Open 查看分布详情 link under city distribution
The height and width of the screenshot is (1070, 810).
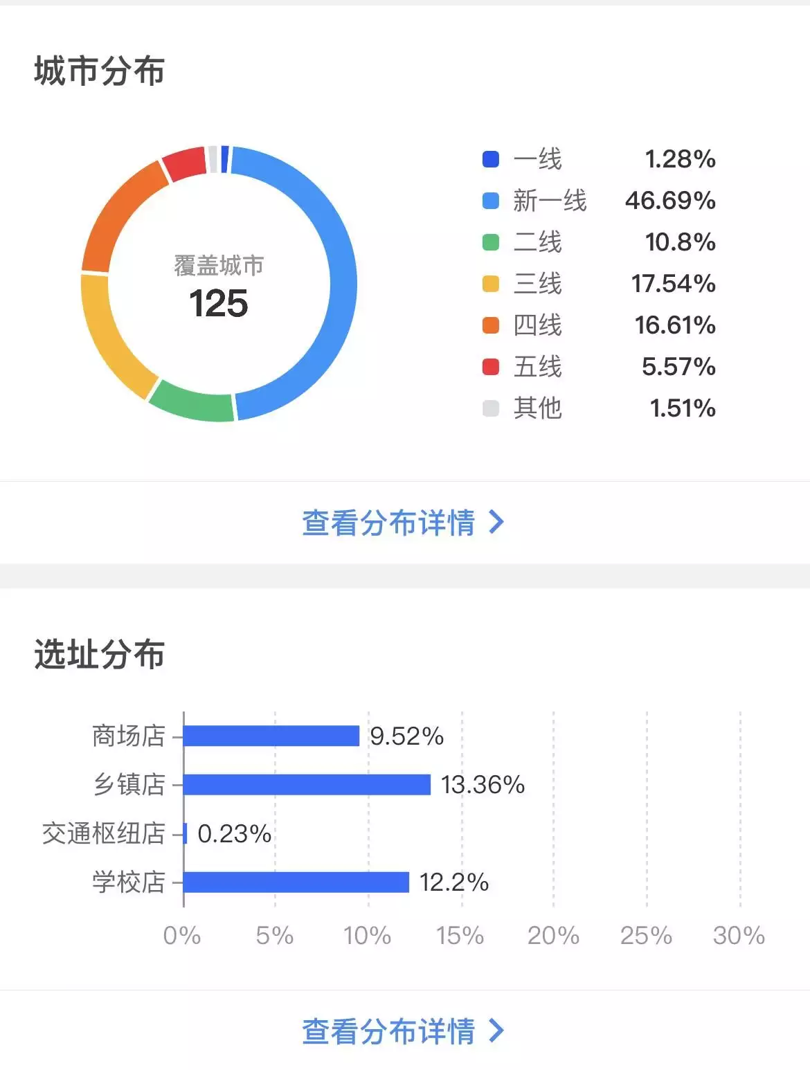pyautogui.click(x=388, y=523)
